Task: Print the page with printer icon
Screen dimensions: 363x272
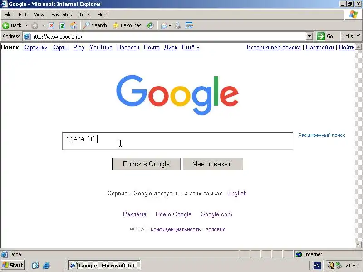Action: click(x=178, y=25)
